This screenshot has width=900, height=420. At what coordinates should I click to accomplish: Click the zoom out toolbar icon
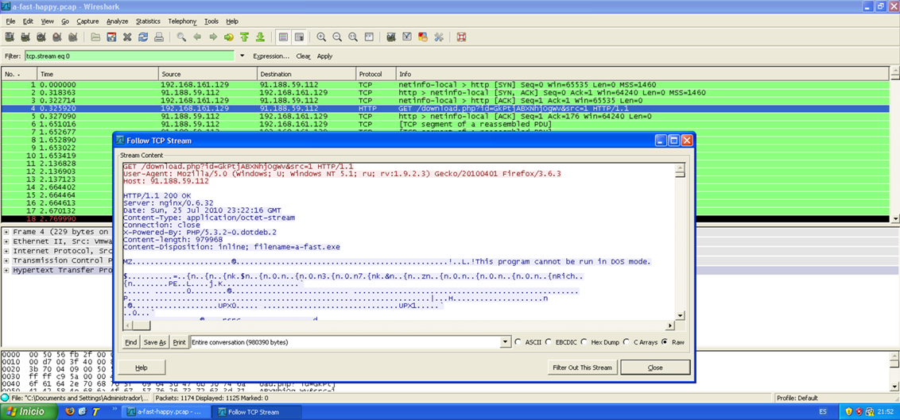pyautogui.click(x=337, y=37)
